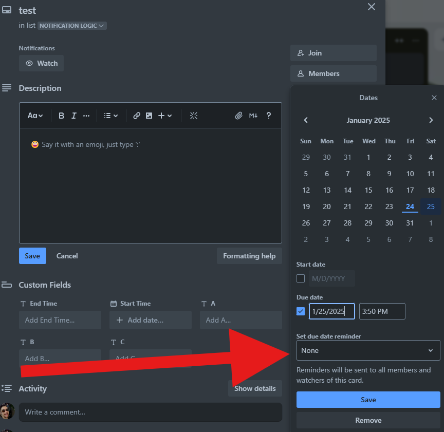Click the Add End Time field
Screen dimensions: 444x432
(x=60, y=320)
